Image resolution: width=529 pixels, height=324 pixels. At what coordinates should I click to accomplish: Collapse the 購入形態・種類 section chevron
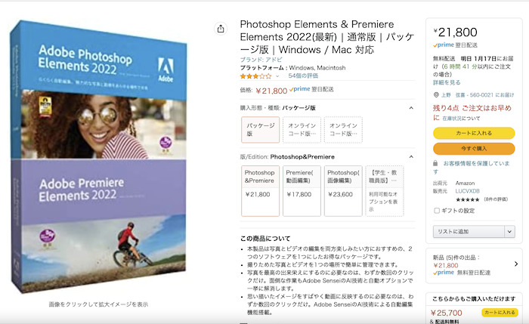(411, 108)
